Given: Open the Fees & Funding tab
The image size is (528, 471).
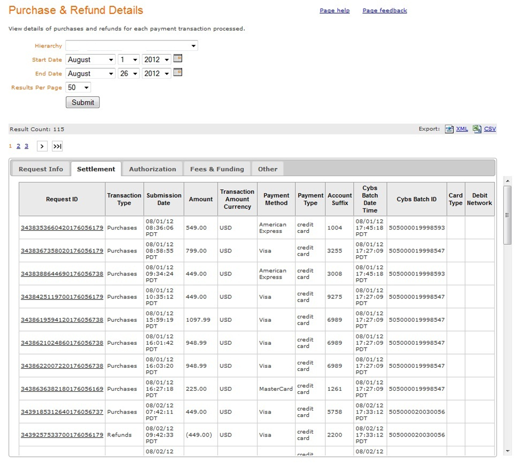Looking at the screenshot, I should click(x=217, y=169).
